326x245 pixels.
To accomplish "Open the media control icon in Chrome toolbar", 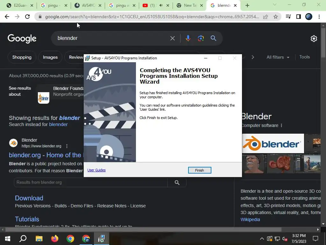I will pyautogui.click(x=288, y=17).
